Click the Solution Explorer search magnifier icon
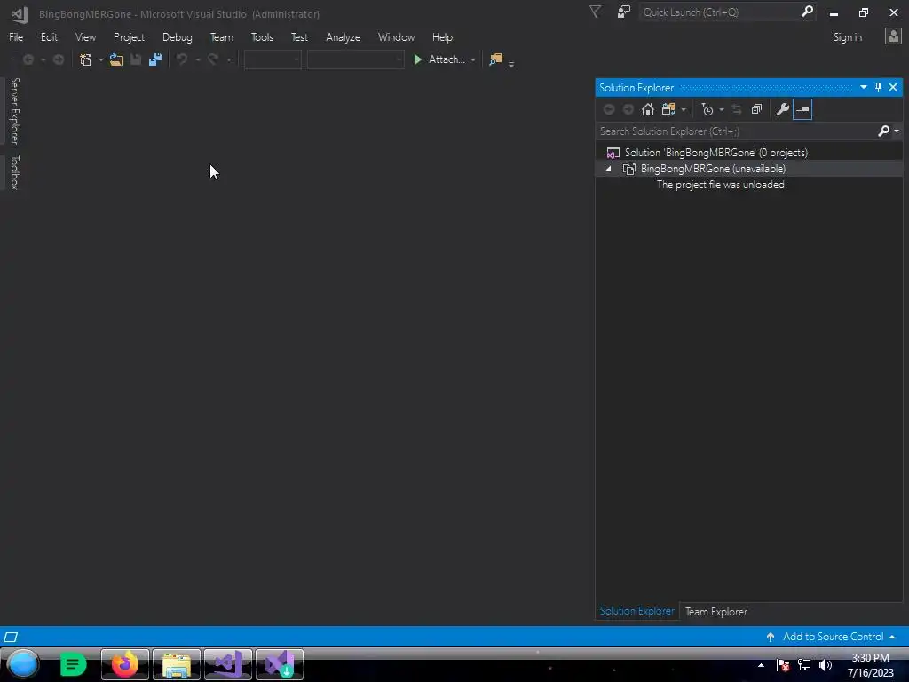Screen dimensions: 909x682 click(883, 131)
